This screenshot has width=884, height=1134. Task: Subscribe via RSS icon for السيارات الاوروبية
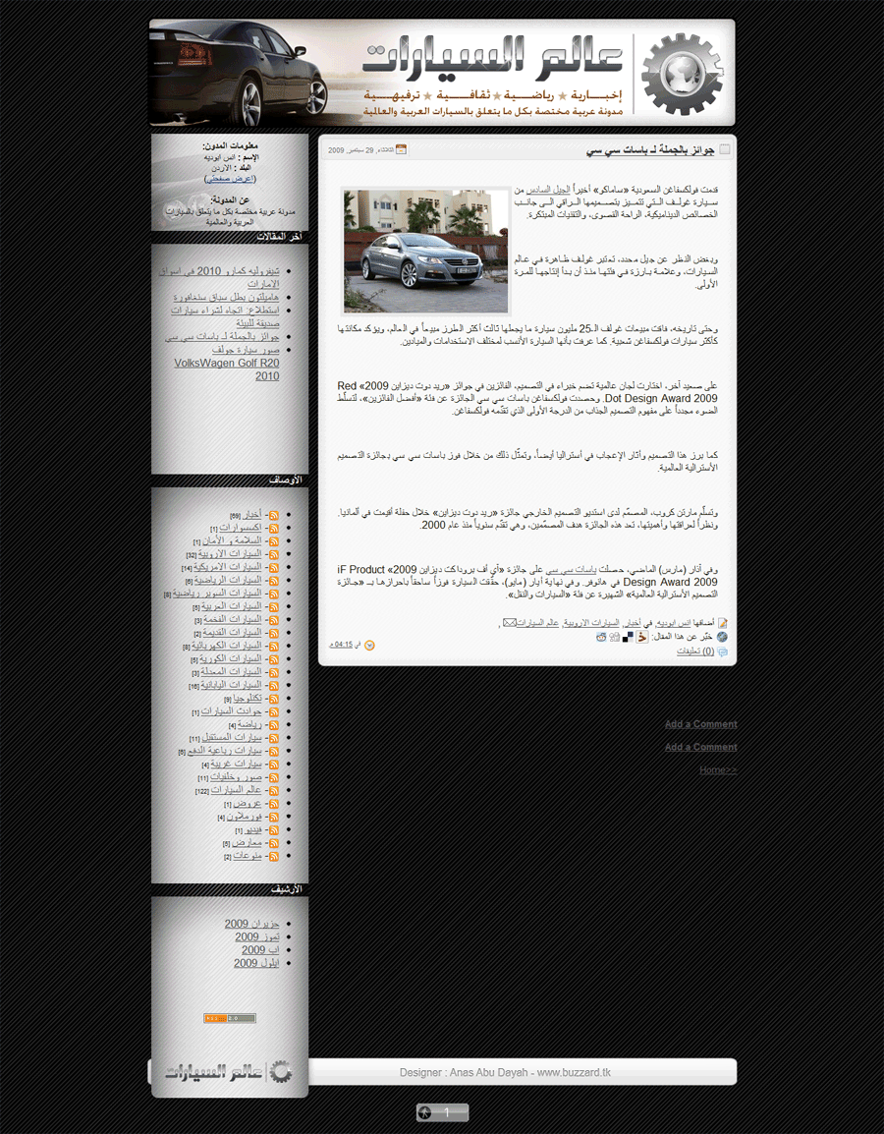(274, 554)
